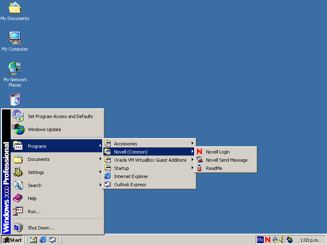
Task: Open the Novell ReadMe entry
Action: [x=226, y=168]
